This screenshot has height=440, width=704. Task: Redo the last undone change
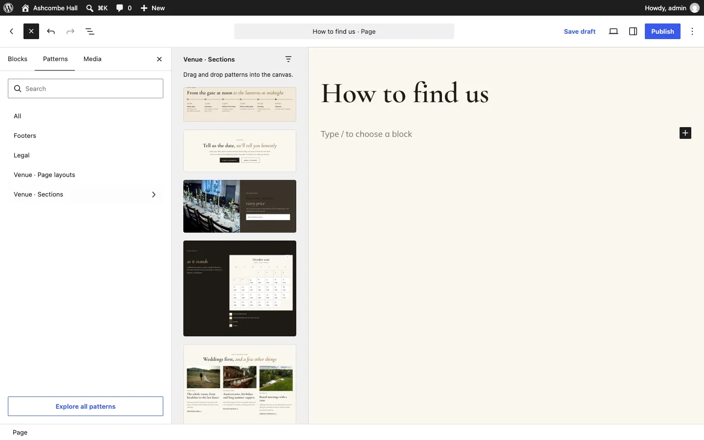tap(71, 31)
